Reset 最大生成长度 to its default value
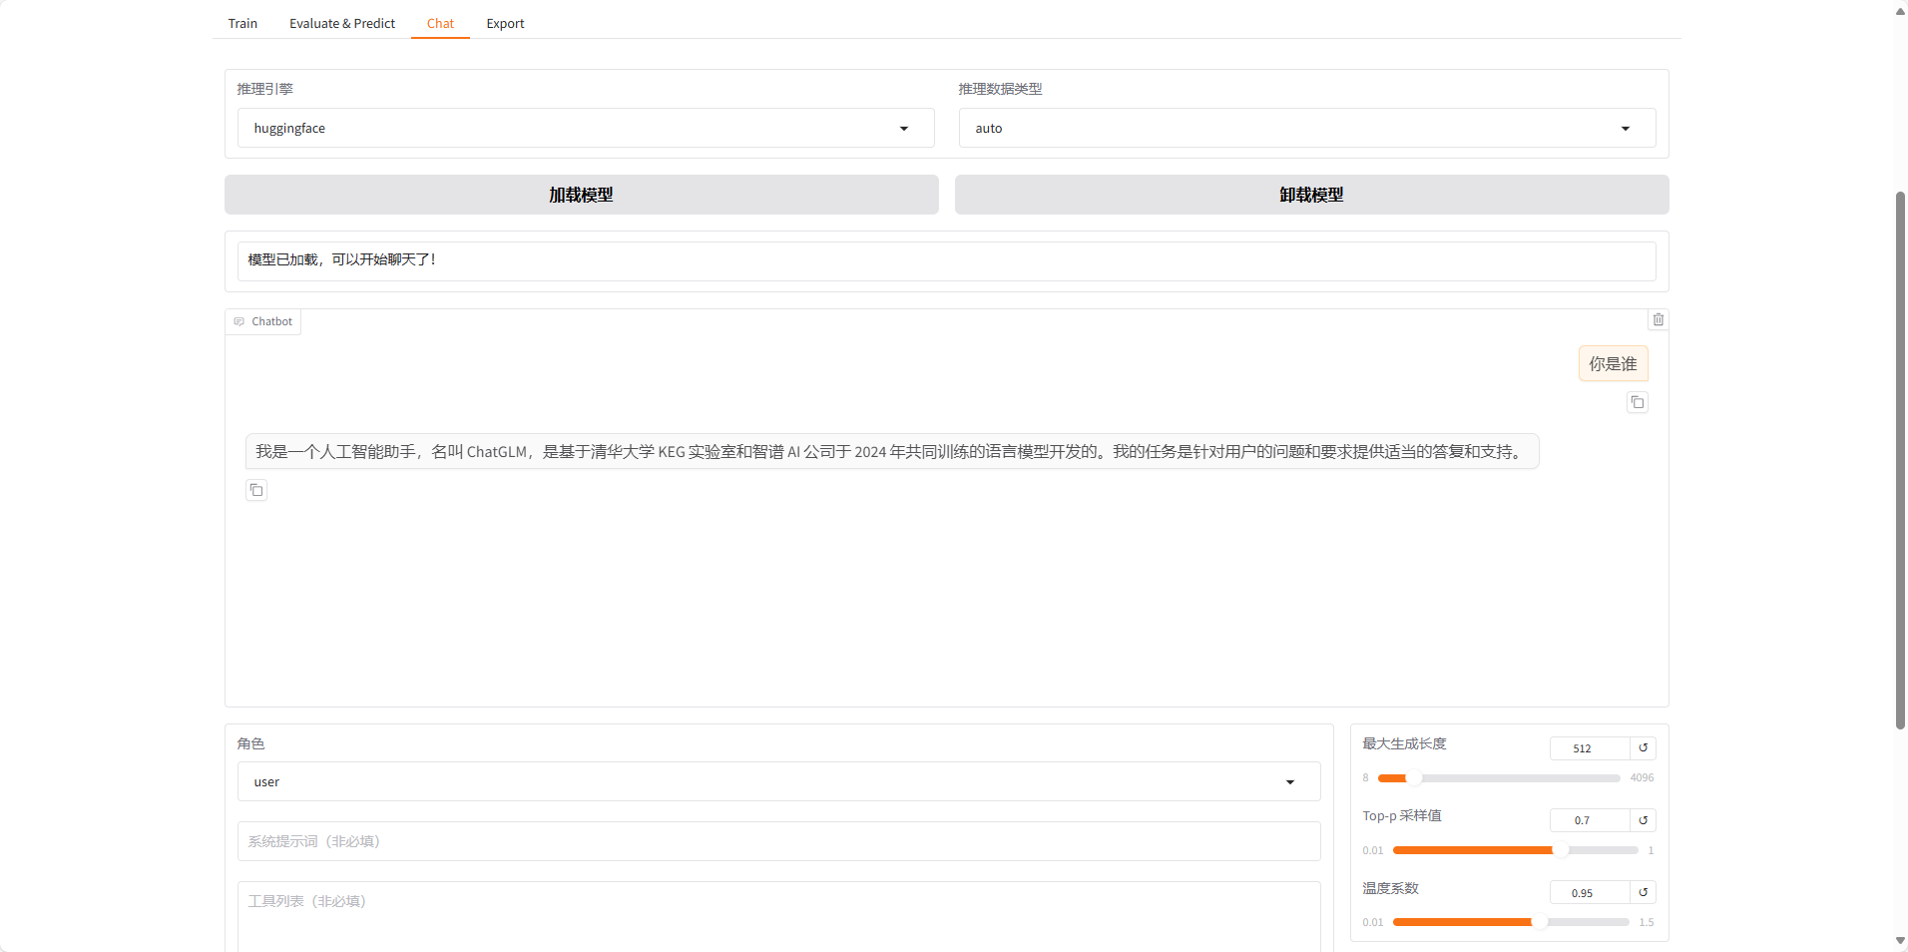 click(1643, 747)
